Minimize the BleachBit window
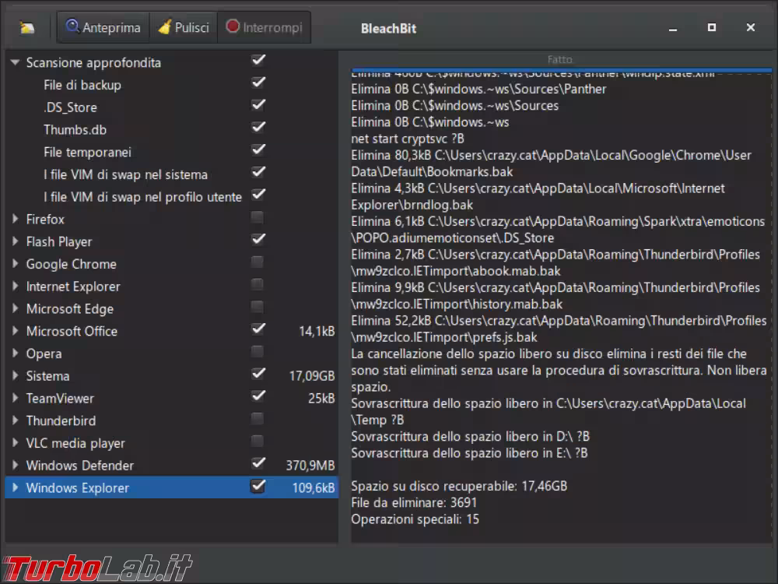Viewport: 778px width, 584px height. tap(673, 28)
